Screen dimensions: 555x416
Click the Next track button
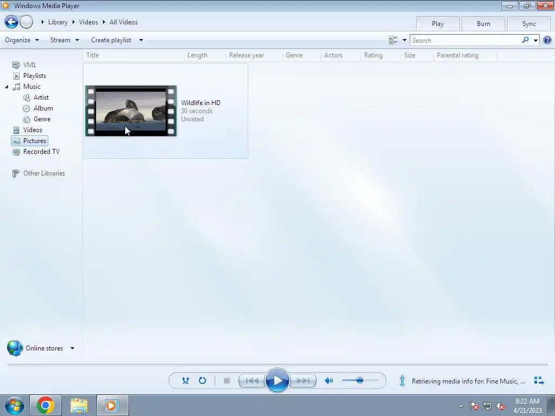coord(302,381)
